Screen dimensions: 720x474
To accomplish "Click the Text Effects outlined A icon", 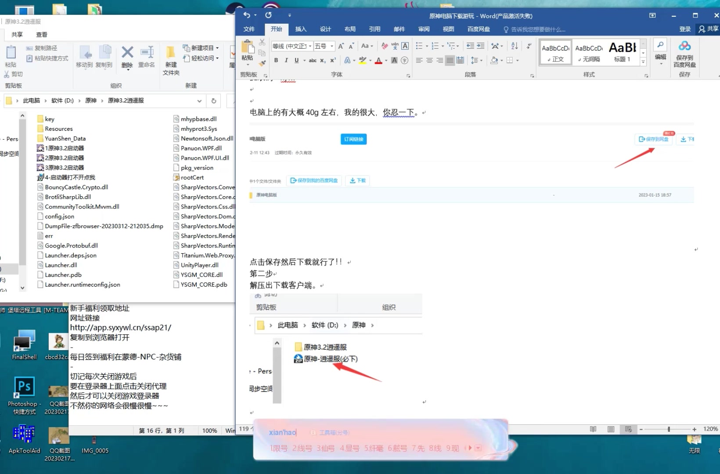I will (x=347, y=60).
